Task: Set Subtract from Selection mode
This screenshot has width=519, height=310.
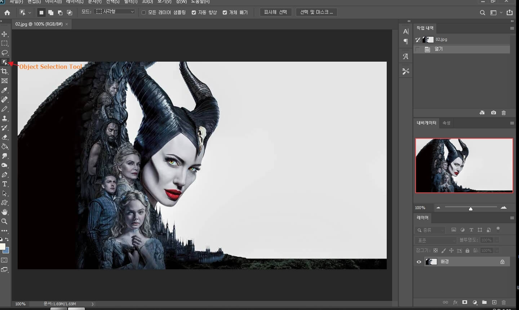Action: coord(60,13)
